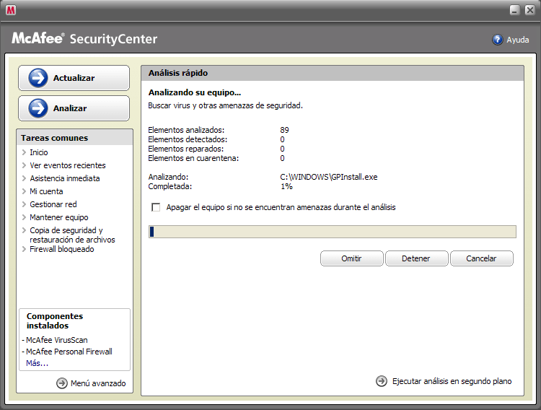The width and height of the screenshot is (541, 410).
Task: Open Asistencia inmediata from common tasks
Action: click(64, 178)
